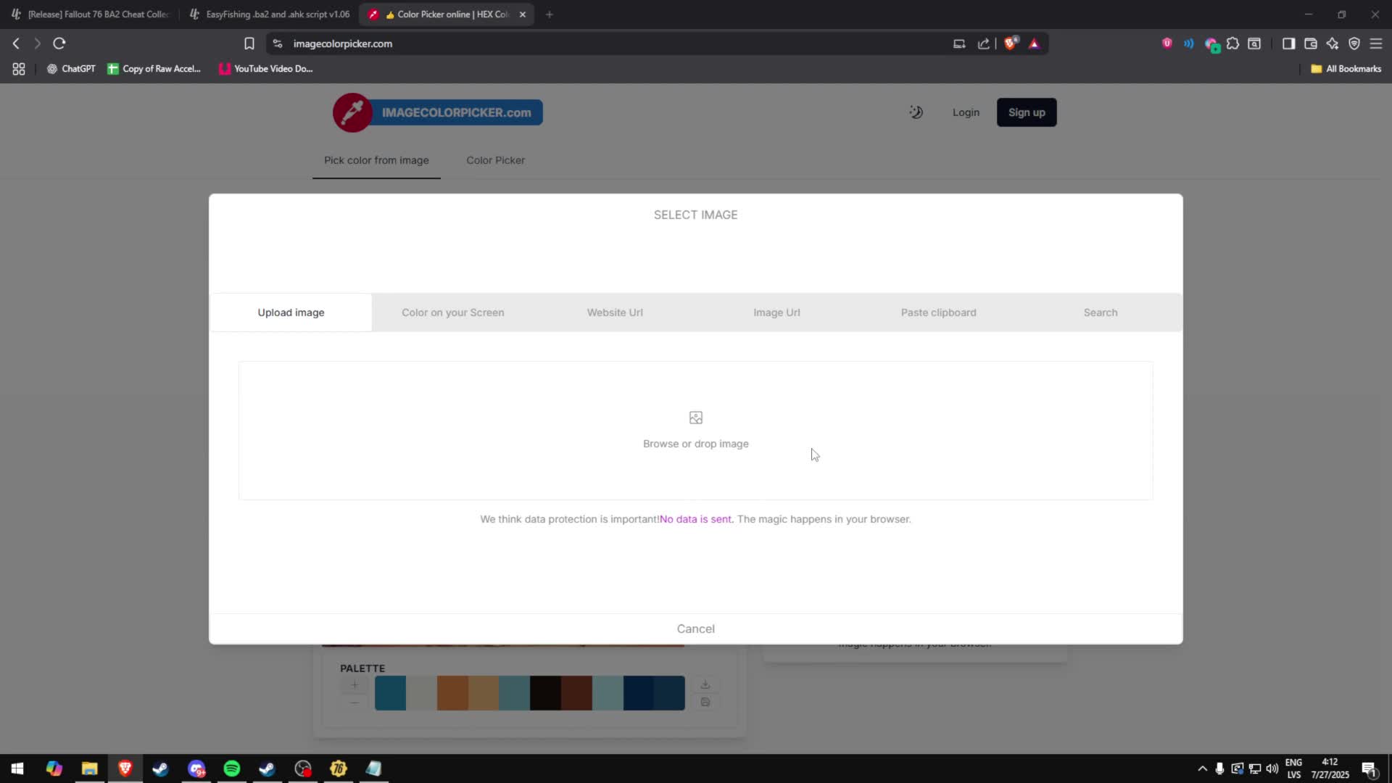Open the Brave wallet icon
Viewport: 1392px width, 783px height.
point(1310,43)
